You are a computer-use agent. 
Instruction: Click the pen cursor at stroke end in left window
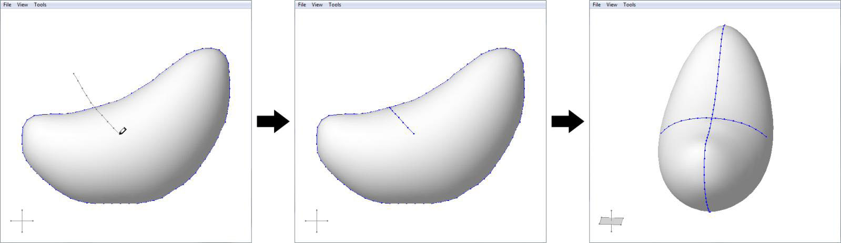point(123,130)
